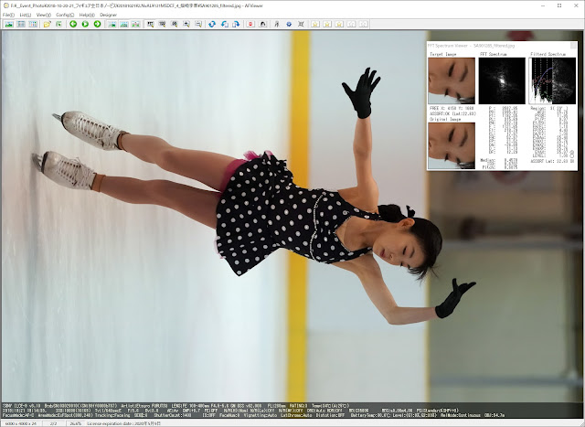
Task: Rotate the image right with the toolbar icon
Action: pos(236,24)
